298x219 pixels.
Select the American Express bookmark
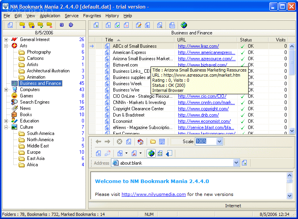[129, 52]
